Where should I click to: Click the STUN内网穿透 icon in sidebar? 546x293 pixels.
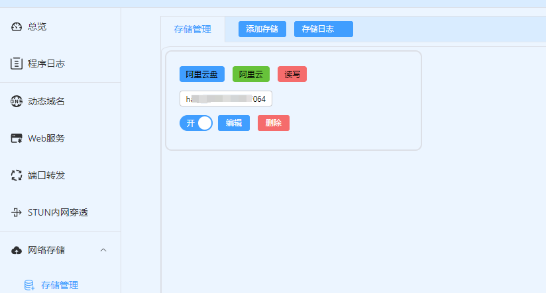click(17, 213)
